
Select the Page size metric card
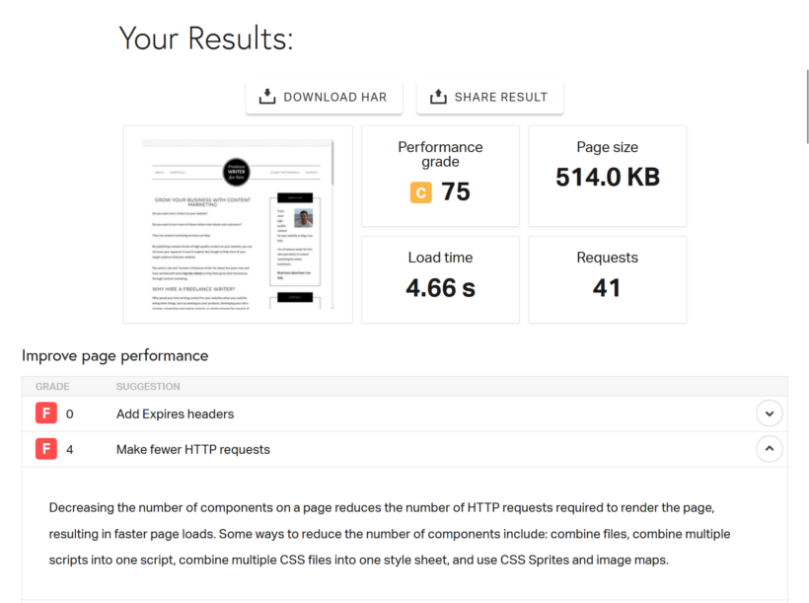coord(607,176)
